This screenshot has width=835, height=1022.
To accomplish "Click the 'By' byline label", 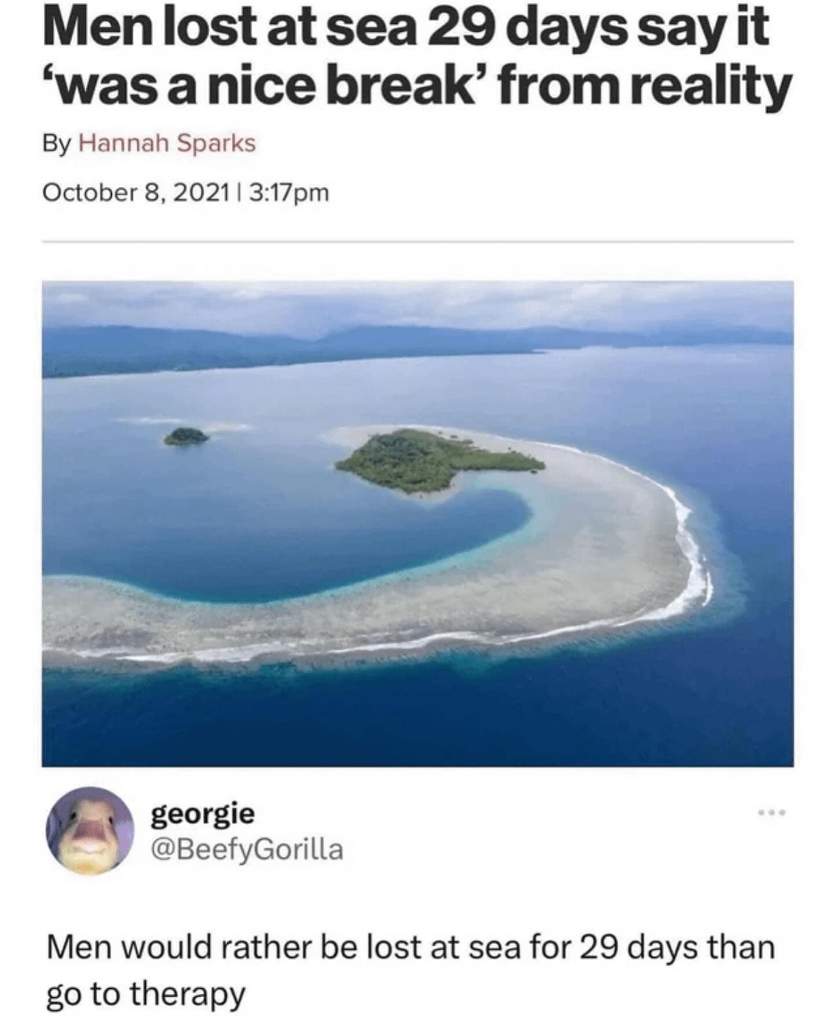I will (56, 144).
